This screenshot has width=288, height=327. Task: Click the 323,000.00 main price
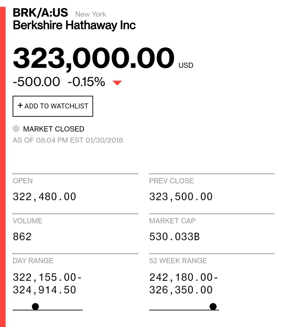[x=93, y=58]
